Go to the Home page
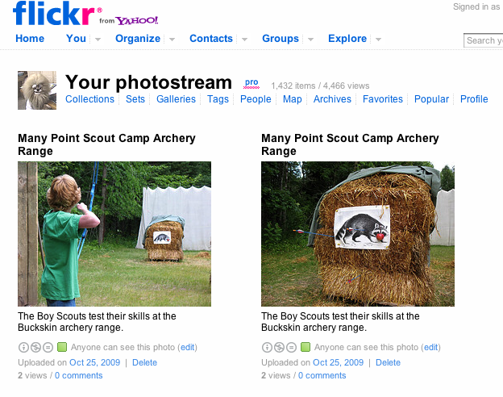This screenshot has height=397, width=503. [30, 39]
